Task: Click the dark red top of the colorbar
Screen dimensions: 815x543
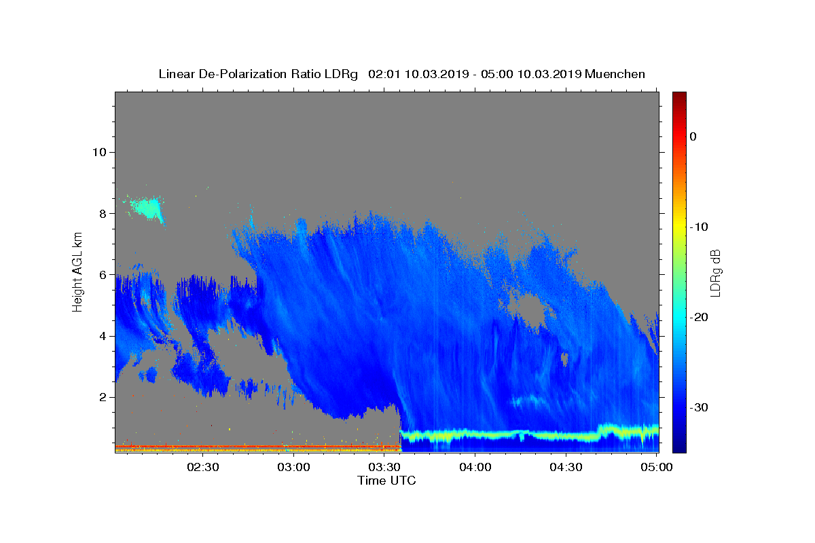Action: [x=679, y=99]
